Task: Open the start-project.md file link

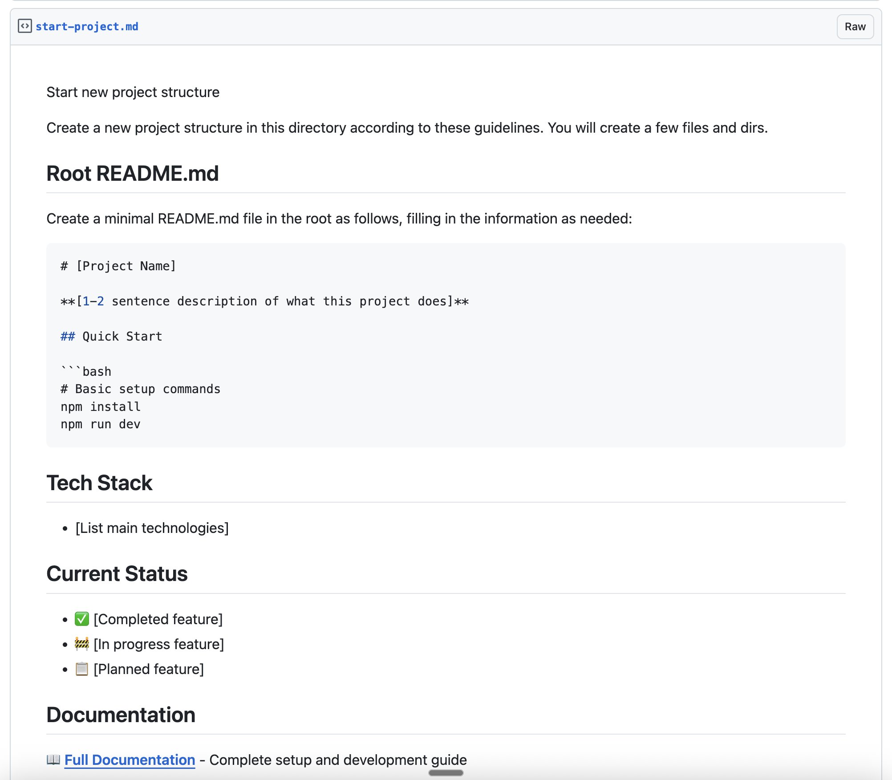Action: 87,27
